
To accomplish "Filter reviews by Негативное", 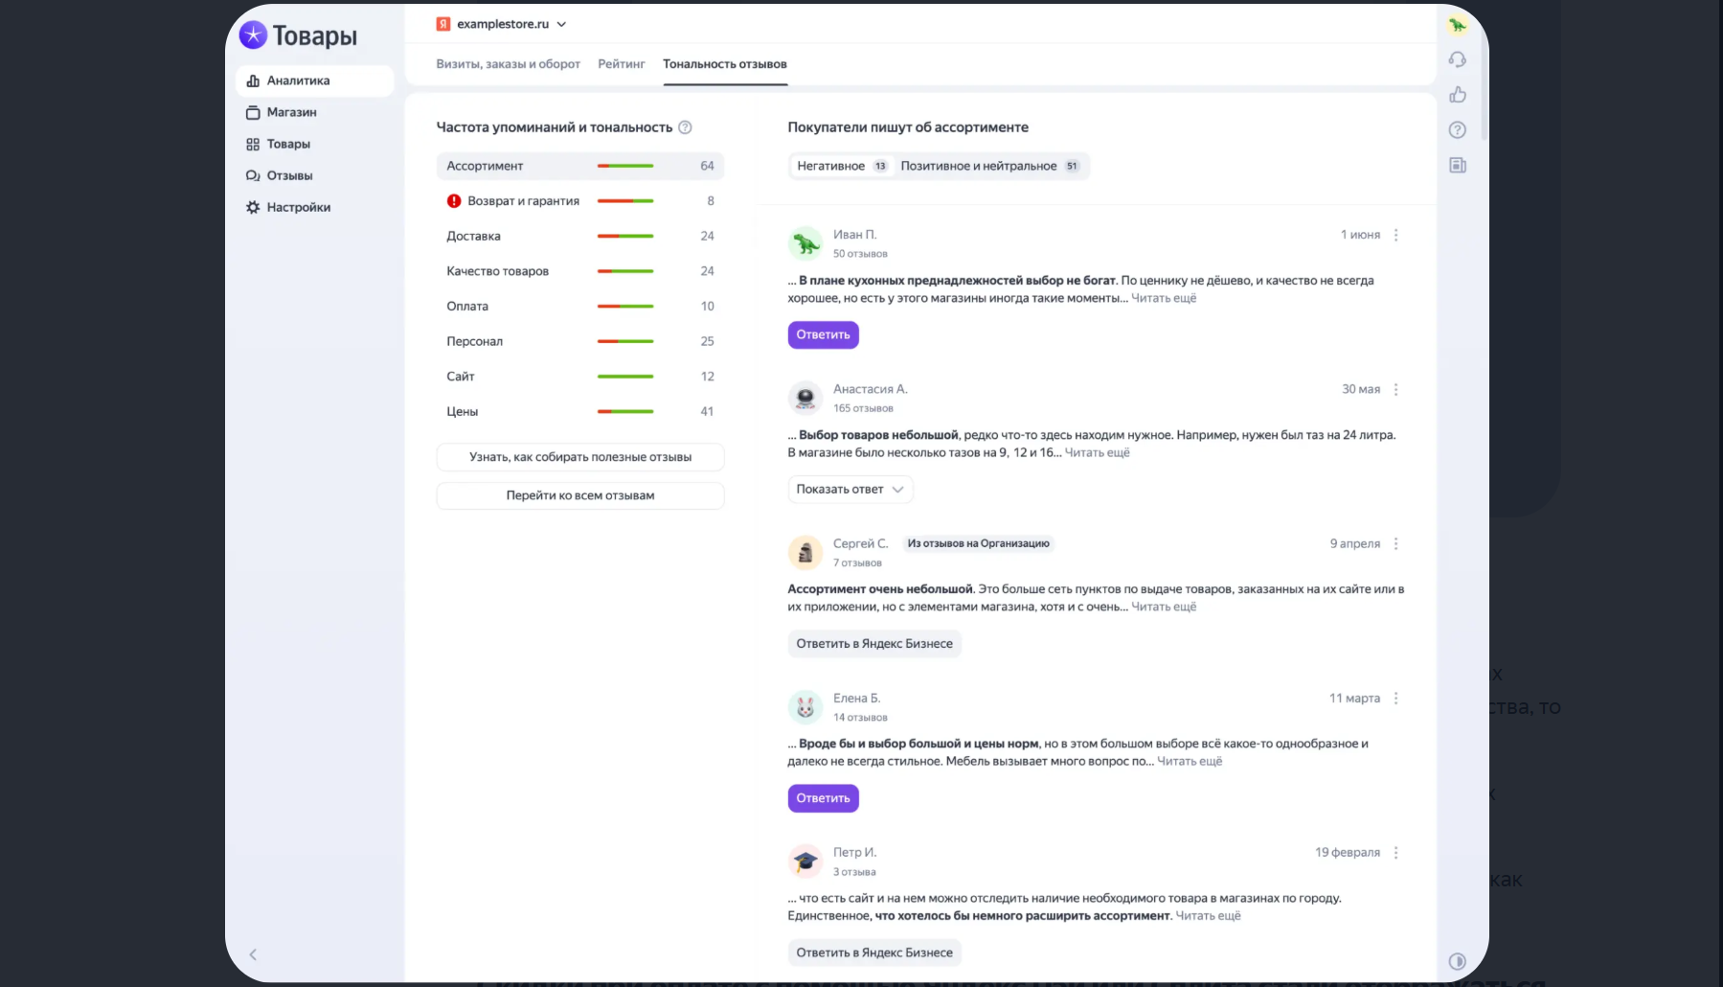I will pos(834,166).
